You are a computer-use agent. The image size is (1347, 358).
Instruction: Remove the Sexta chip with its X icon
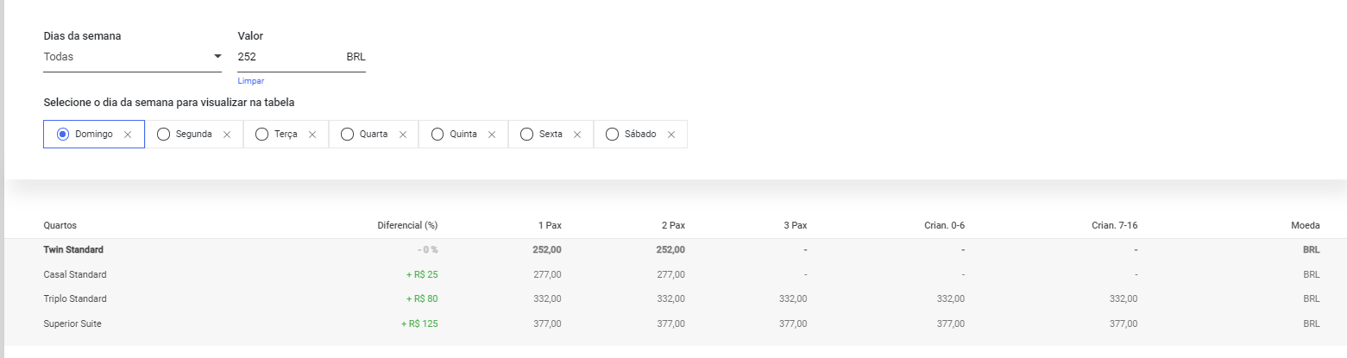click(x=577, y=135)
